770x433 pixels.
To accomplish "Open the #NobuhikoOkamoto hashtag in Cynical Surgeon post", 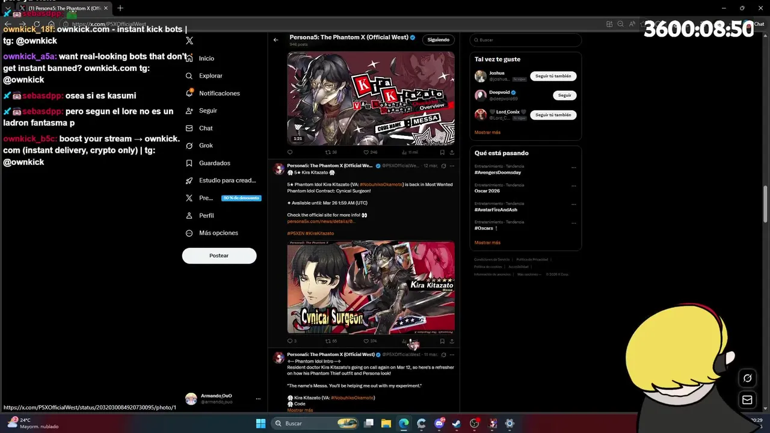I will click(381, 185).
